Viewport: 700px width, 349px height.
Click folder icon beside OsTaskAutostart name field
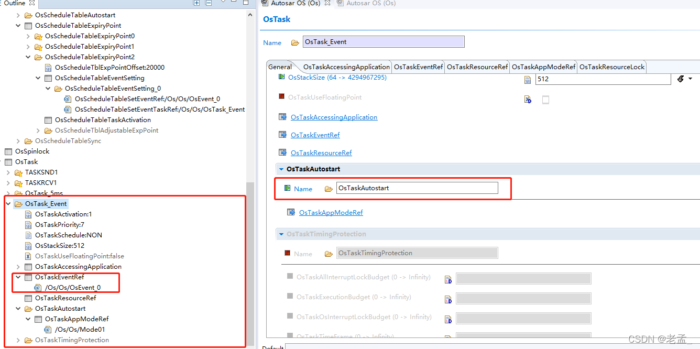click(329, 189)
